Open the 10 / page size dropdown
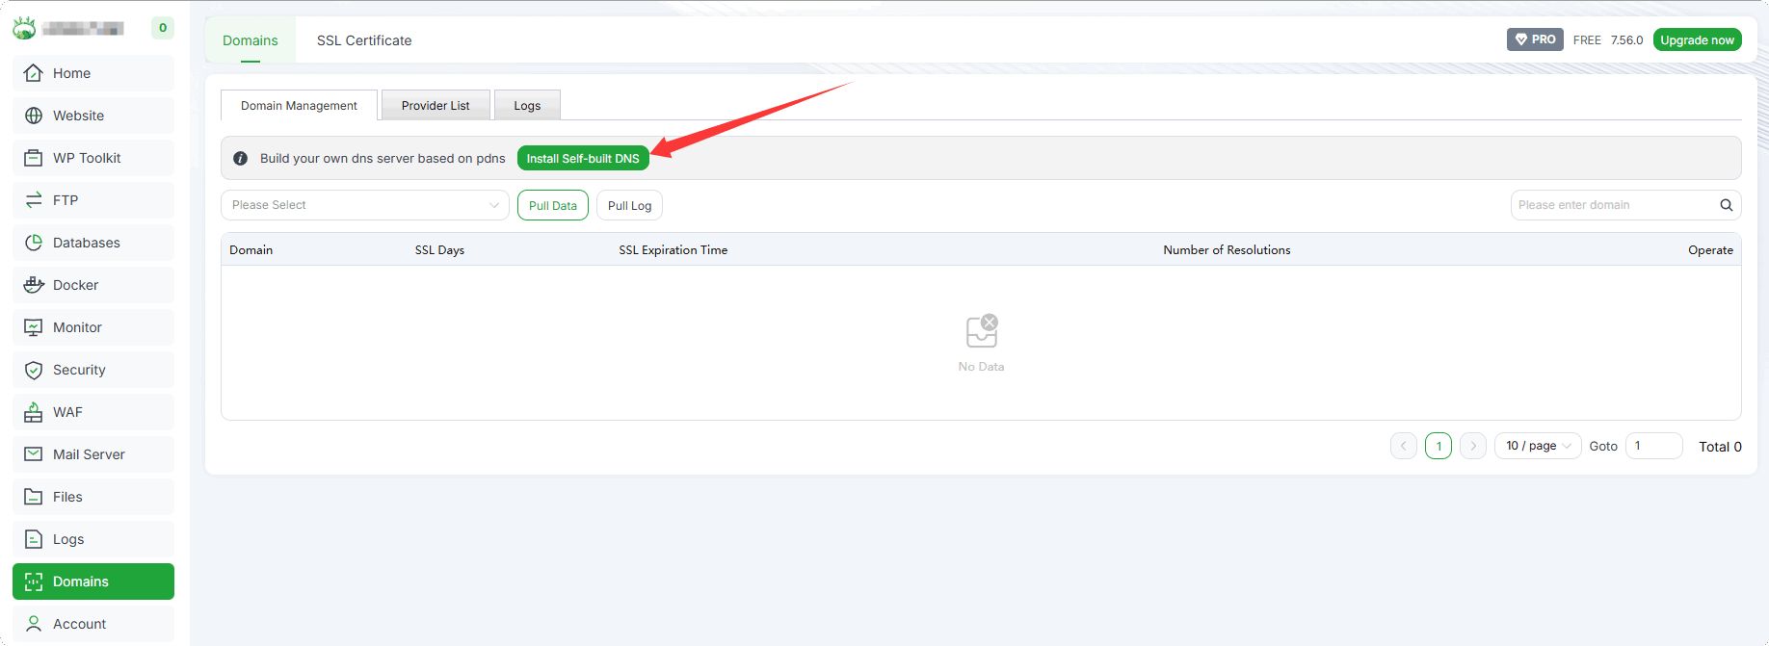 1538,446
